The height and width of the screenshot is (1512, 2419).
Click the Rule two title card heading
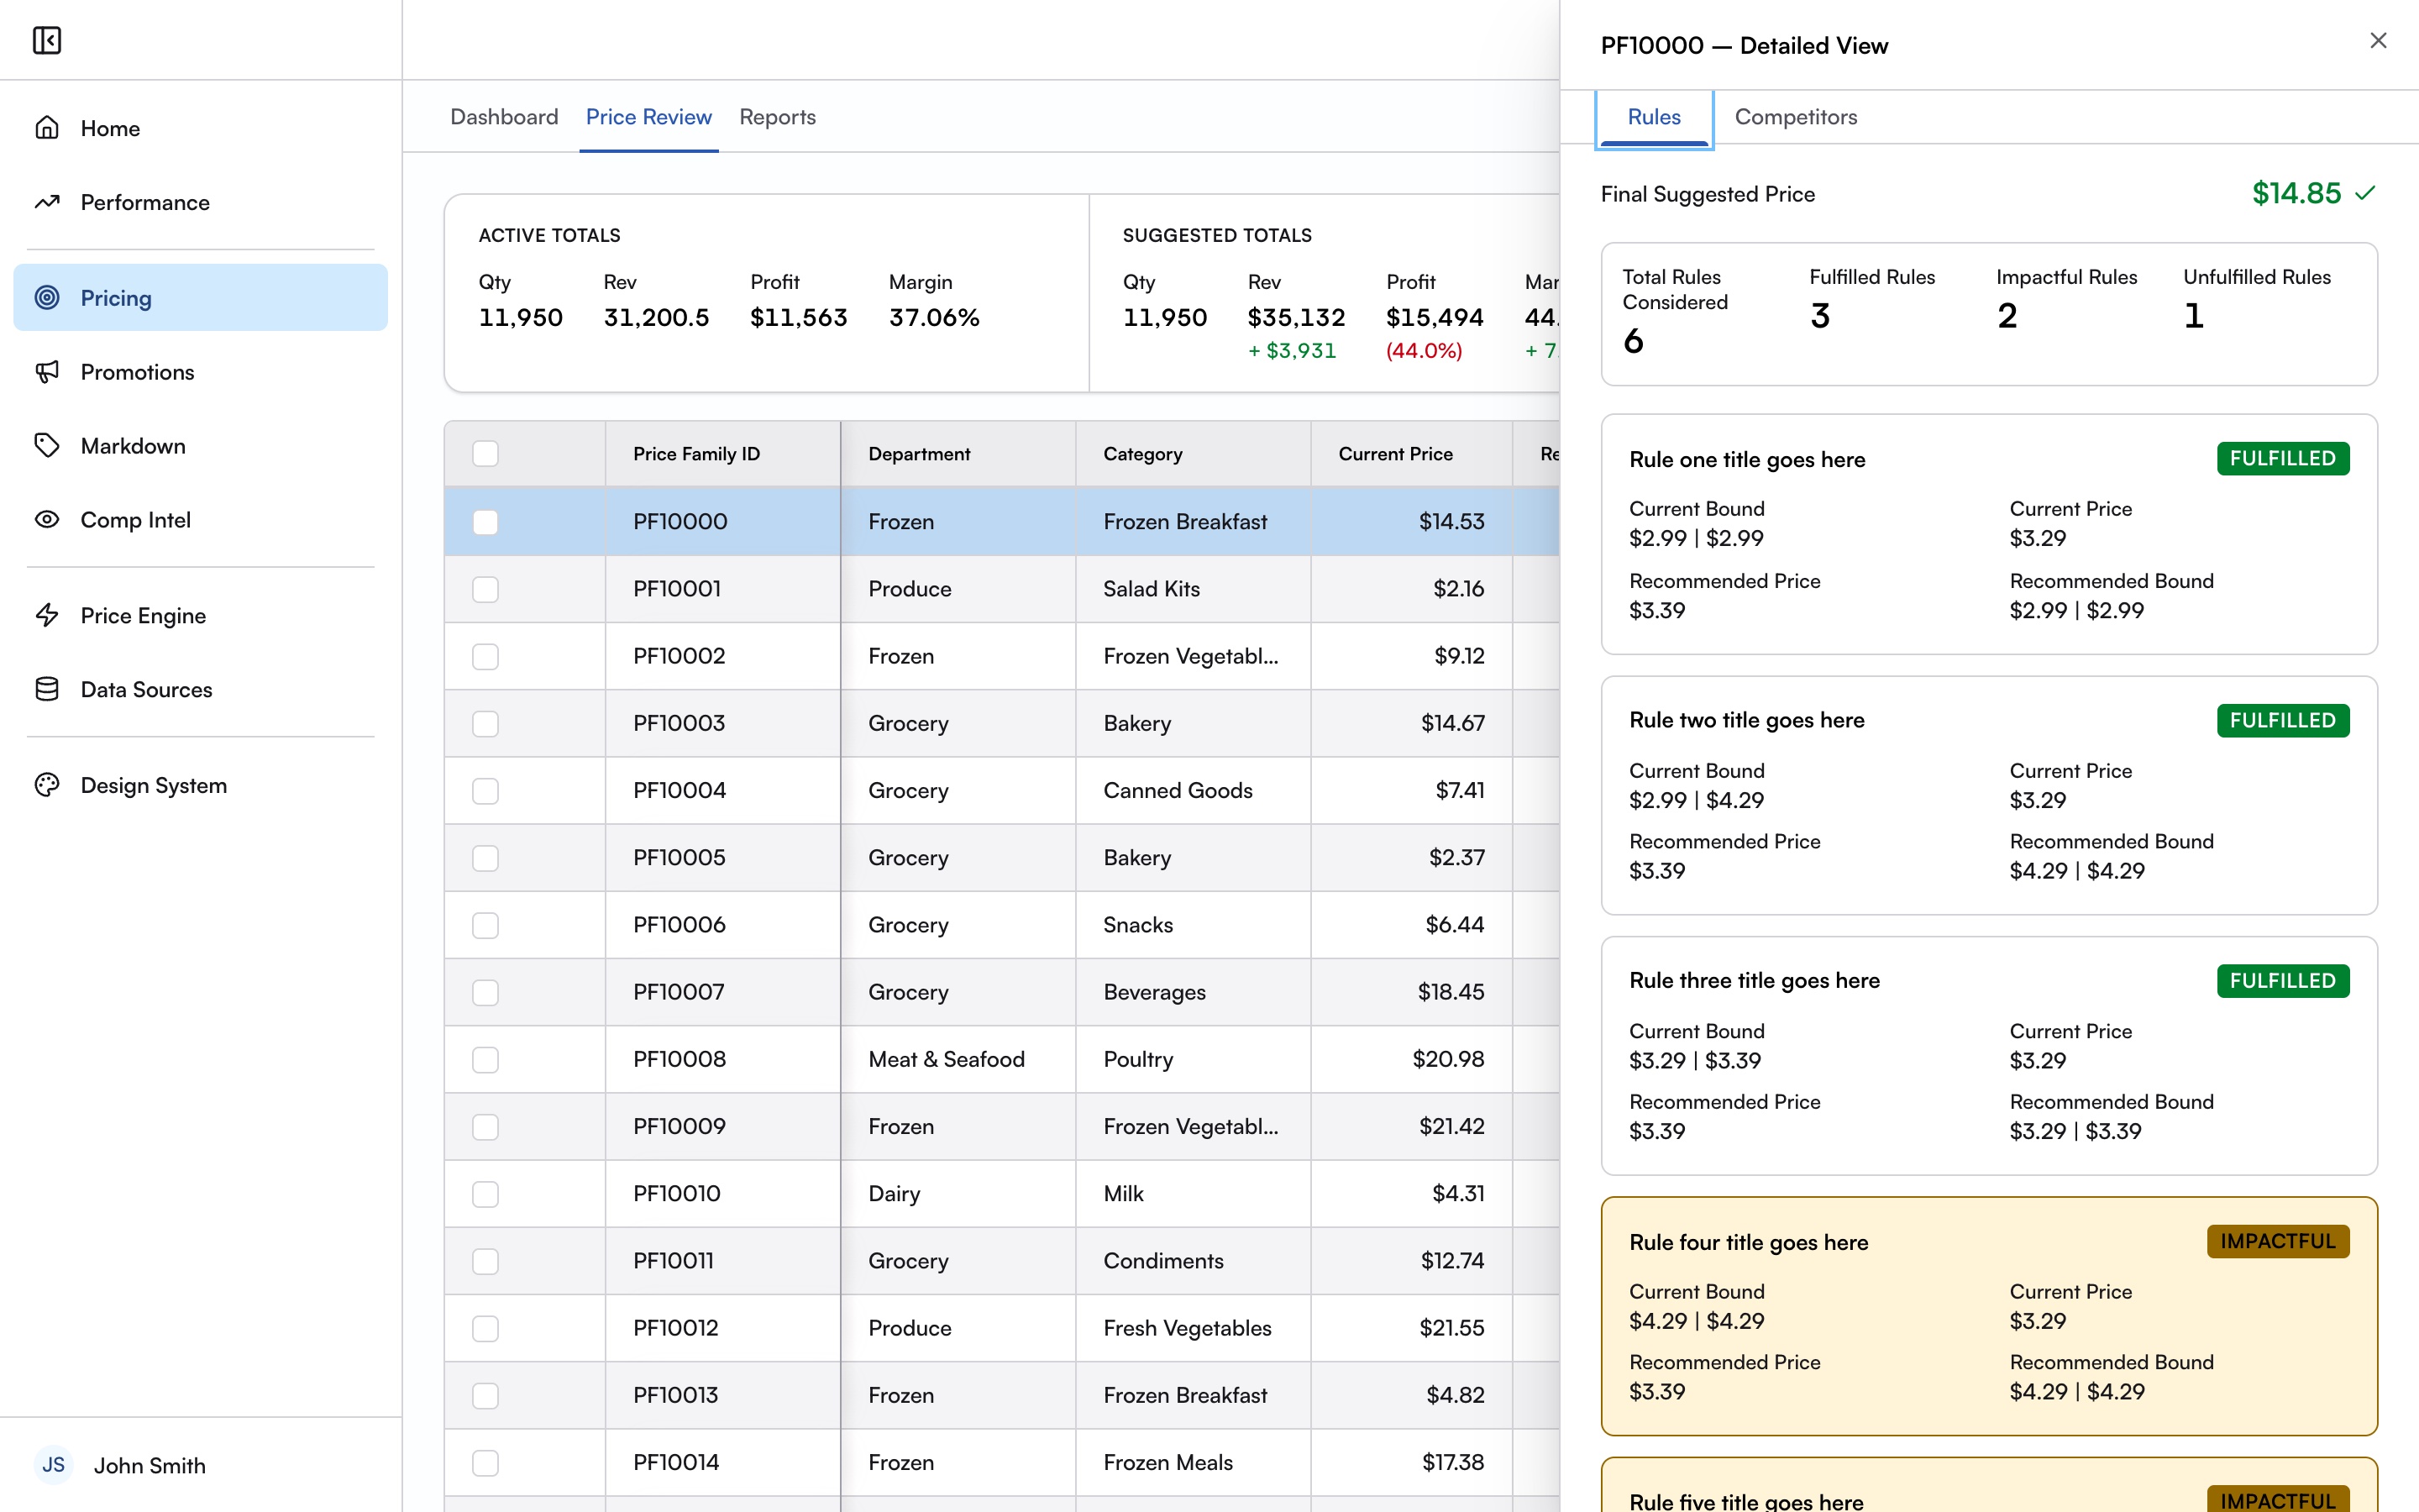click(x=1746, y=720)
